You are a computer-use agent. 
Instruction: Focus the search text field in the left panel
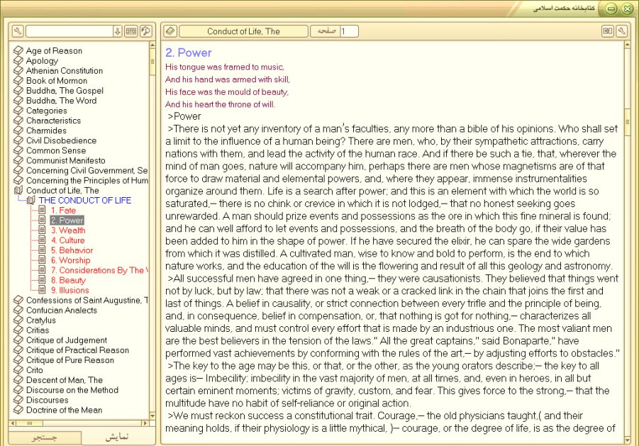pyautogui.click(x=70, y=31)
